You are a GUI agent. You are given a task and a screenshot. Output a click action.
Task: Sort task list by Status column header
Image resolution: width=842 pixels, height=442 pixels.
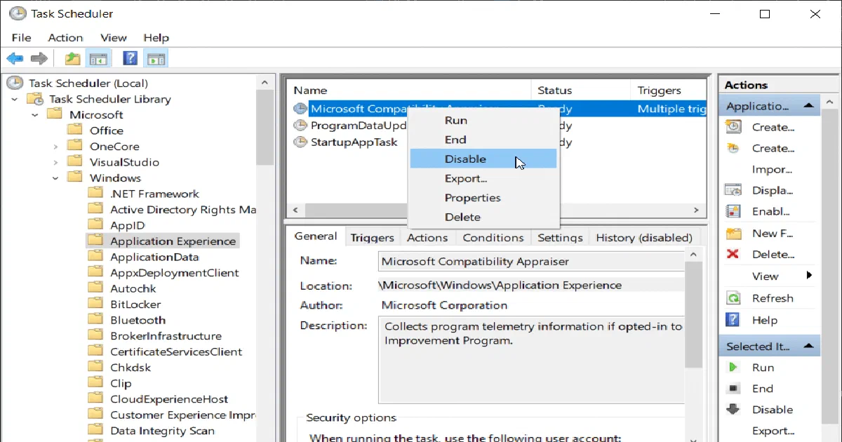582,90
